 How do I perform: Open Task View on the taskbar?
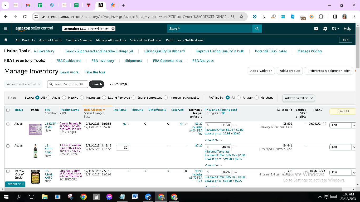(32, 196)
